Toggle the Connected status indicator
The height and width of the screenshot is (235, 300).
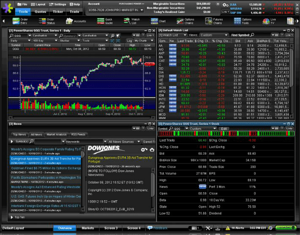click(286, 228)
